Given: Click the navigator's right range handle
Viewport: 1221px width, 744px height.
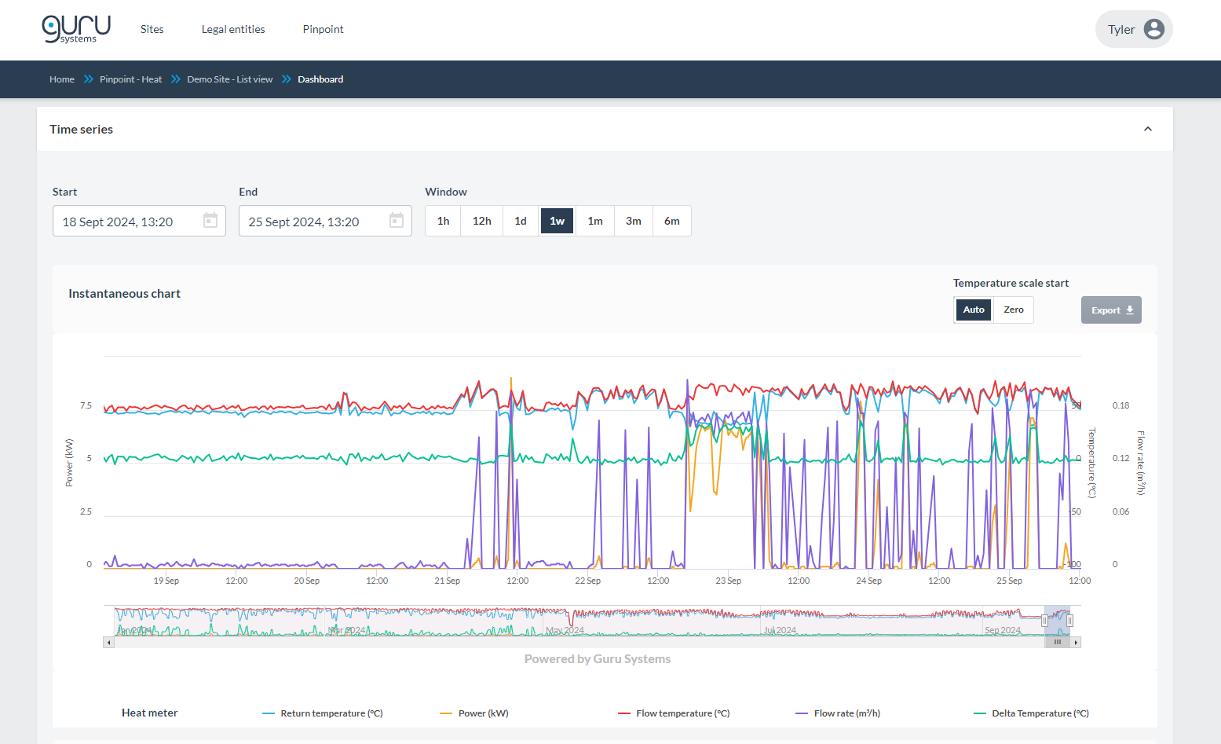Looking at the screenshot, I should pyautogui.click(x=1069, y=621).
